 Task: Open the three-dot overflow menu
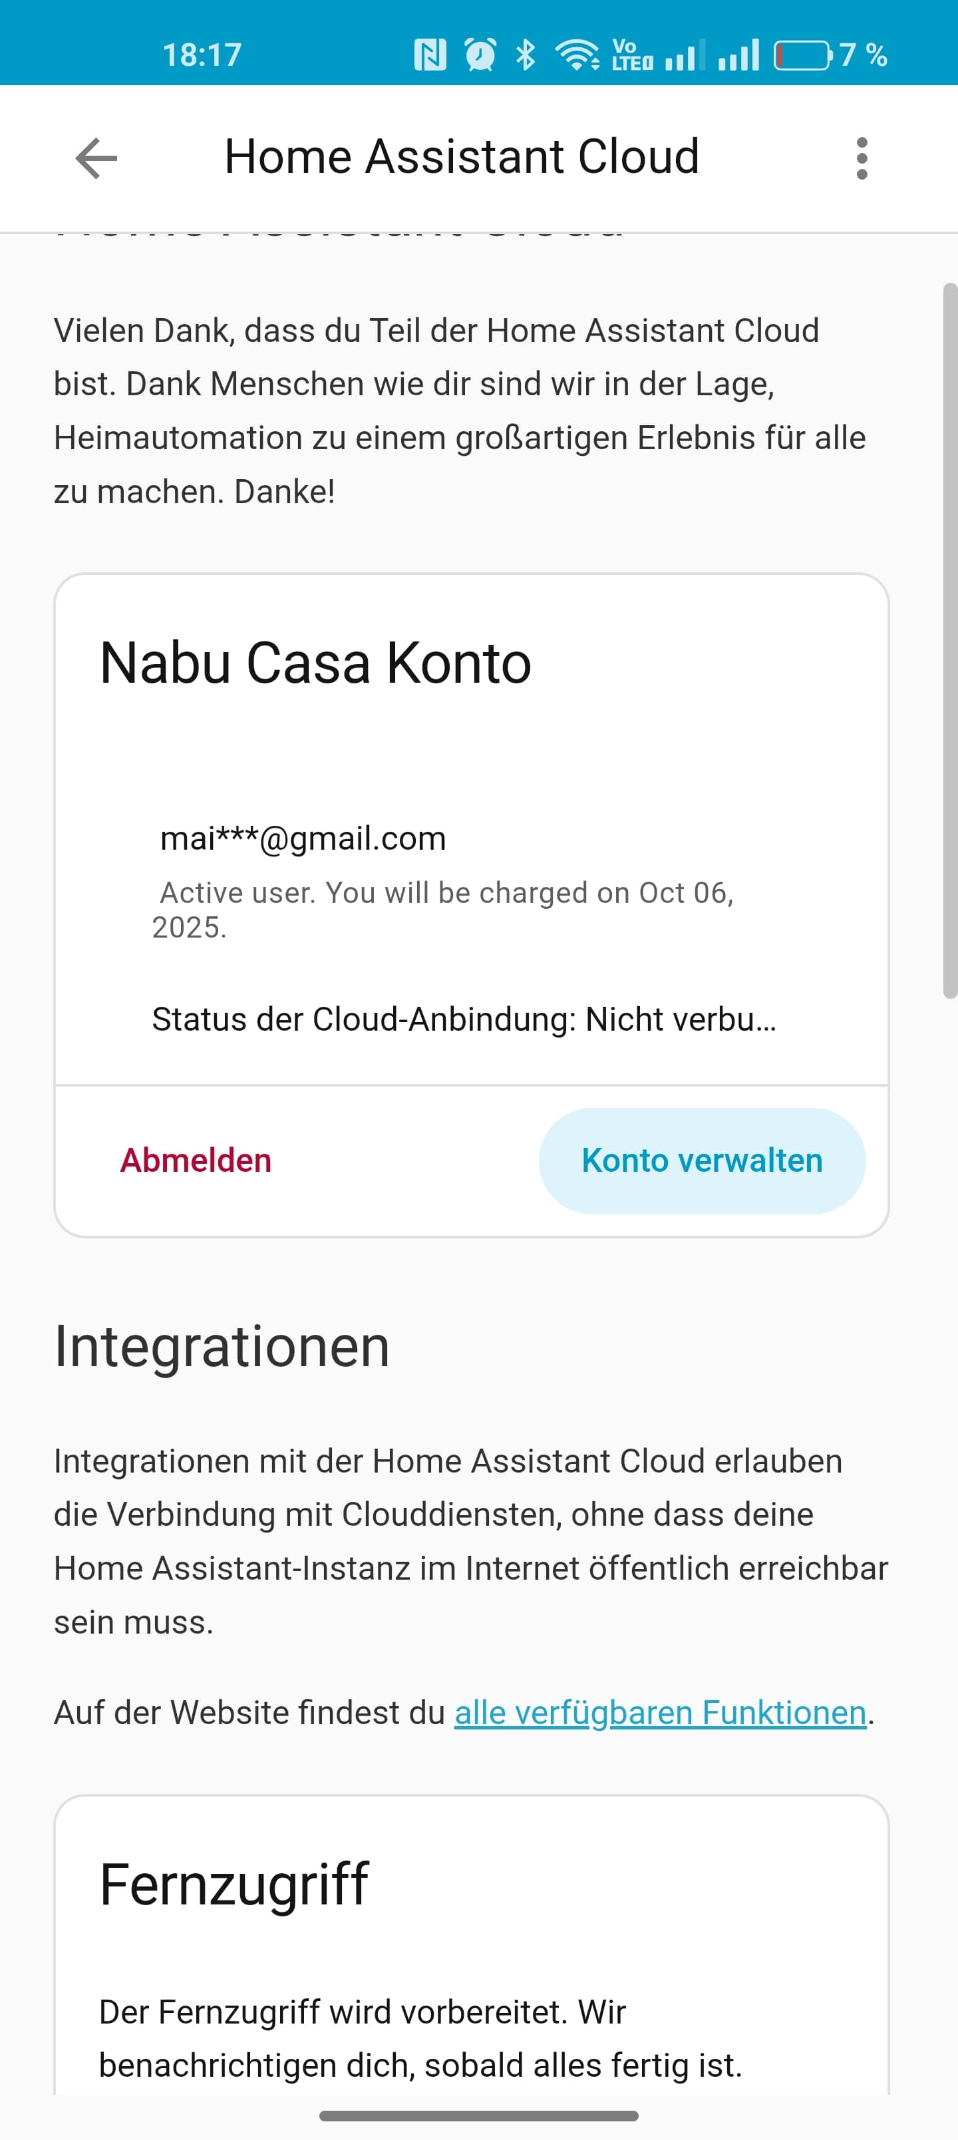tap(862, 158)
